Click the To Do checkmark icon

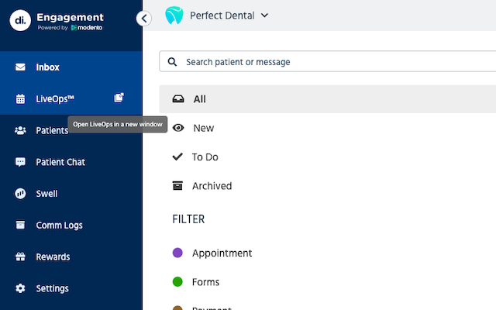click(x=177, y=157)
